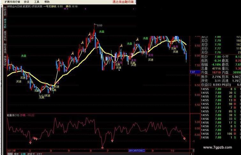Switch to the 基本资料 side tab
Image resolution: width=241 pixels, height=155 pixels.
[5, 36]
